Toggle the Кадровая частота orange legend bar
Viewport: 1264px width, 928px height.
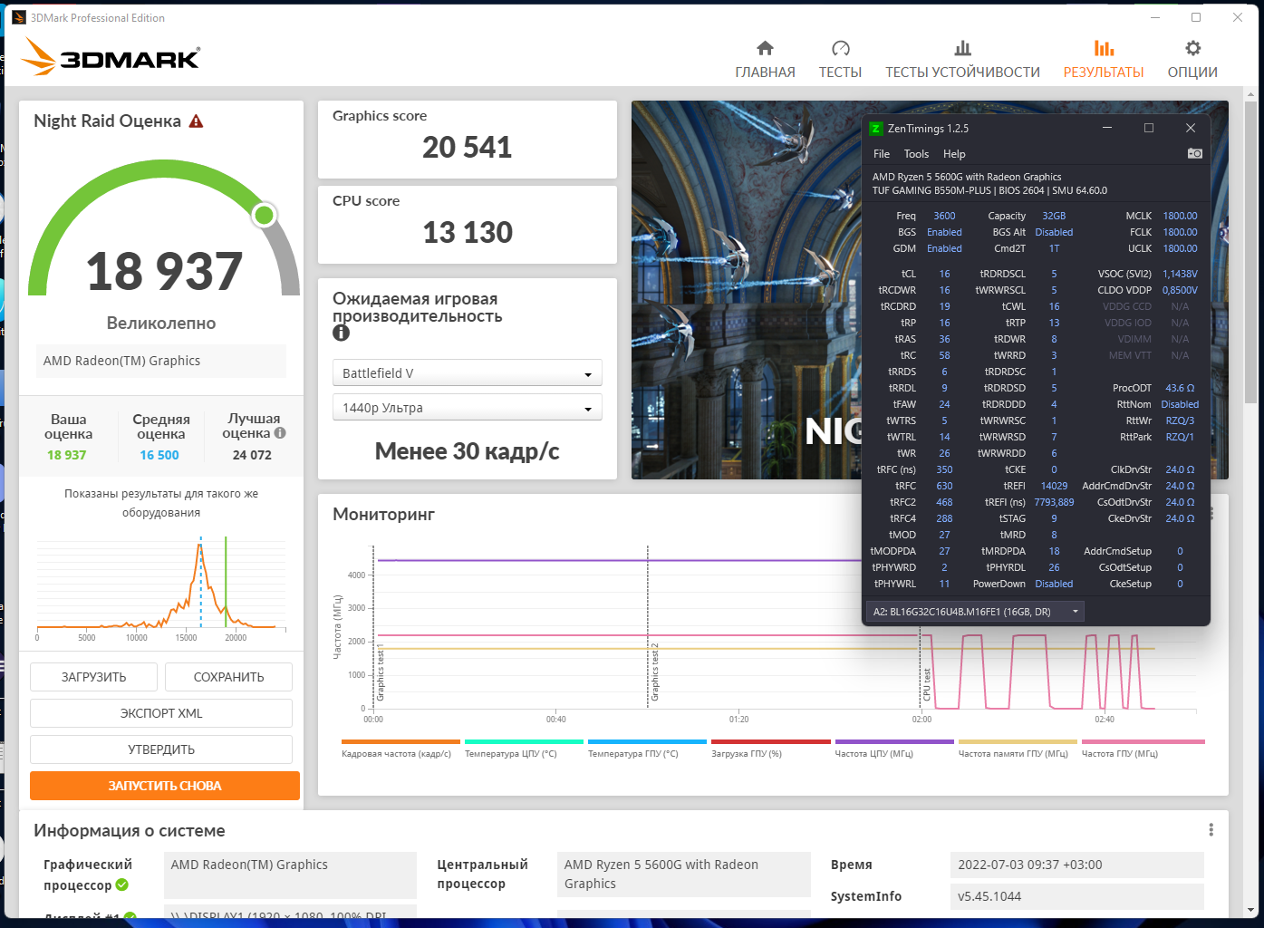(x=400, y=741)
